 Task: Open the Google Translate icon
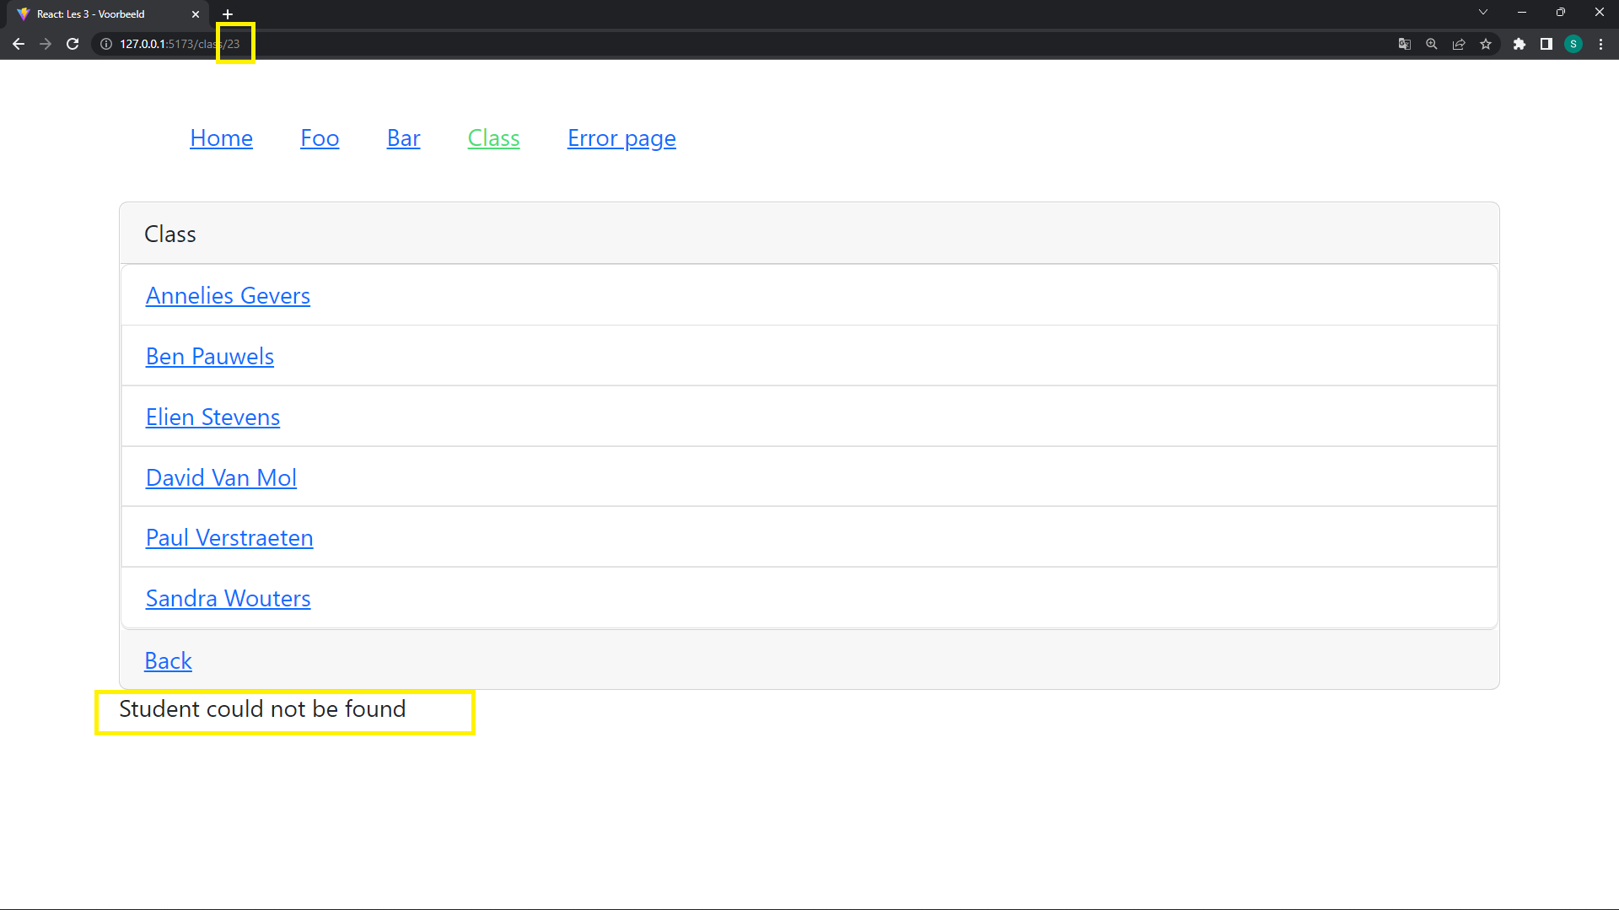(1404, 44)
